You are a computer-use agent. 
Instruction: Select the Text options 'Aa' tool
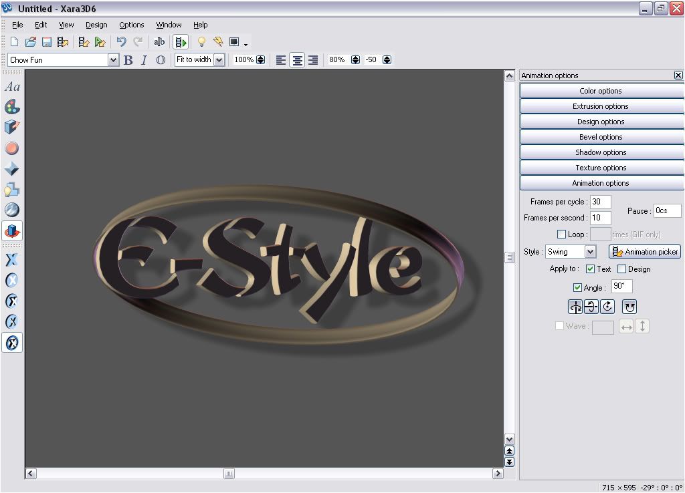point(12,86)
